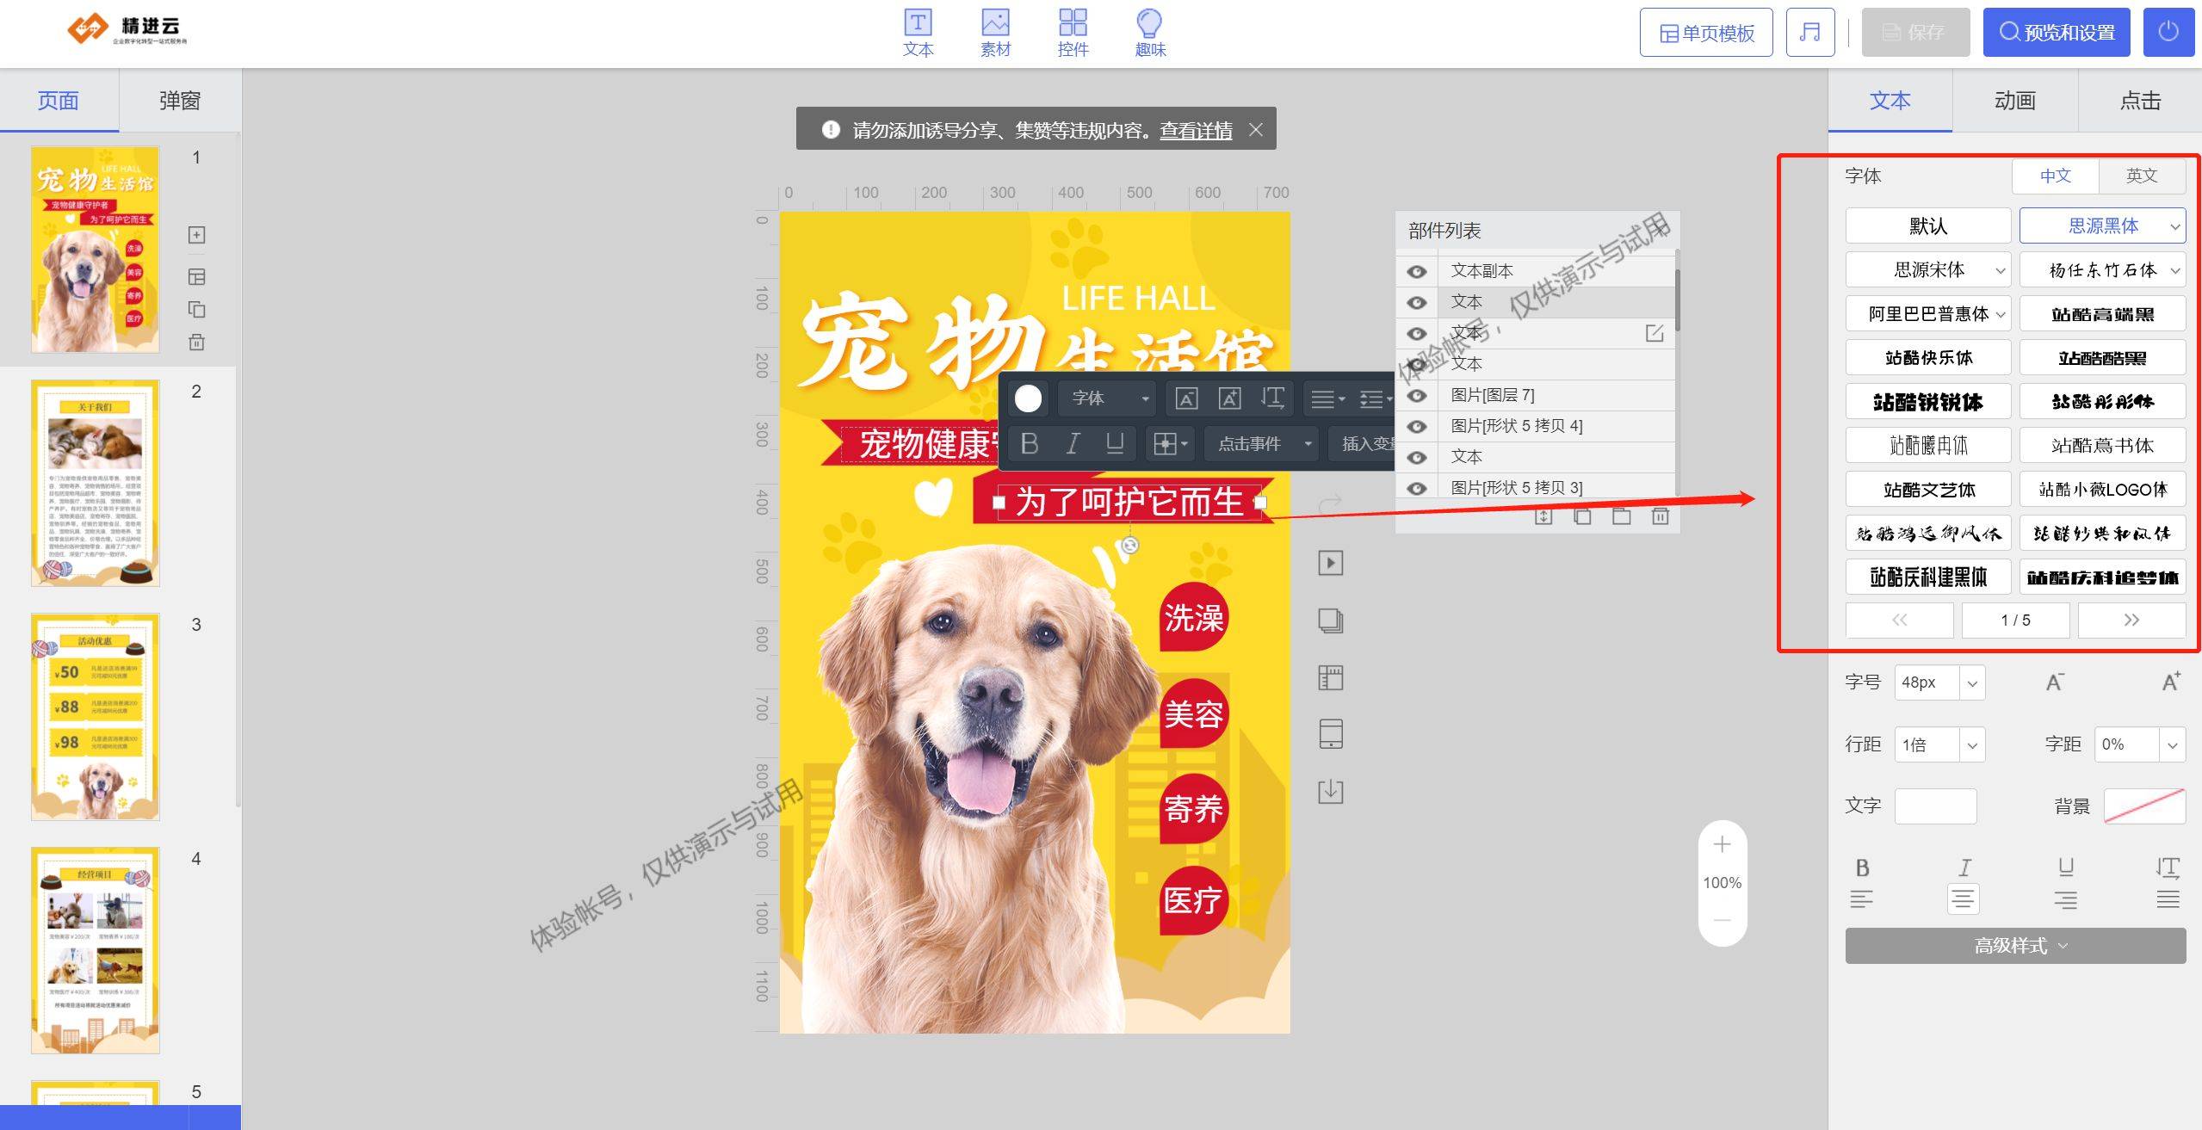Toggle underline in right text panel

pyautogui.click(x=2066, y=868)
